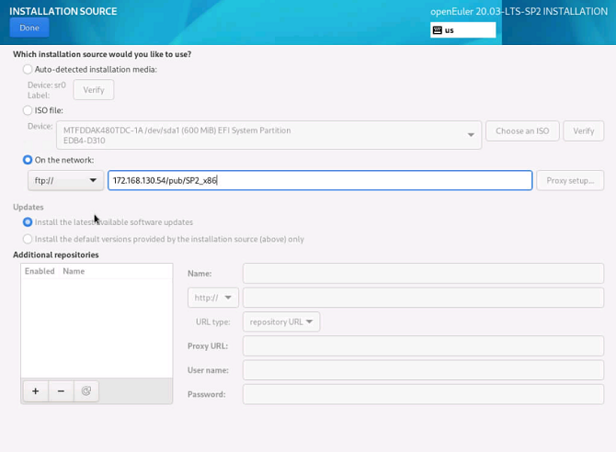Open the ftp:// protocol dropdown
The image size is (616, 452).
pos(64,180)
